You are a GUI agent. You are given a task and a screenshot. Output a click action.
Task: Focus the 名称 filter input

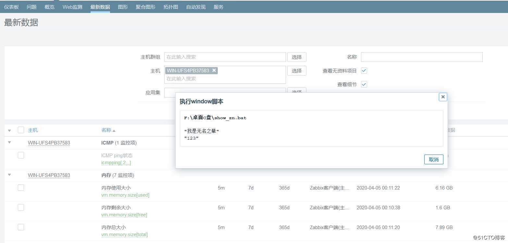pyautogui.click(x=422, y=57)
